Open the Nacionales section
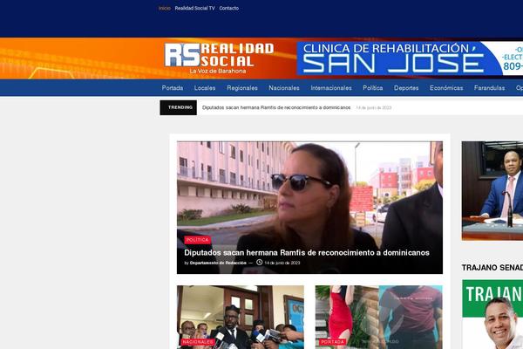 (284, 88)
